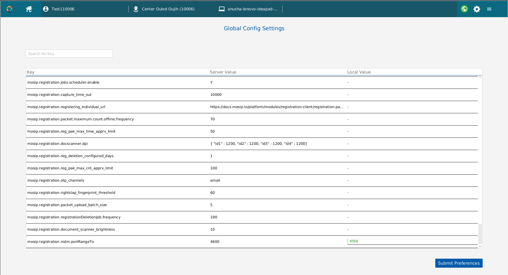Edit the portRangeTo local value field

point(412,242)
